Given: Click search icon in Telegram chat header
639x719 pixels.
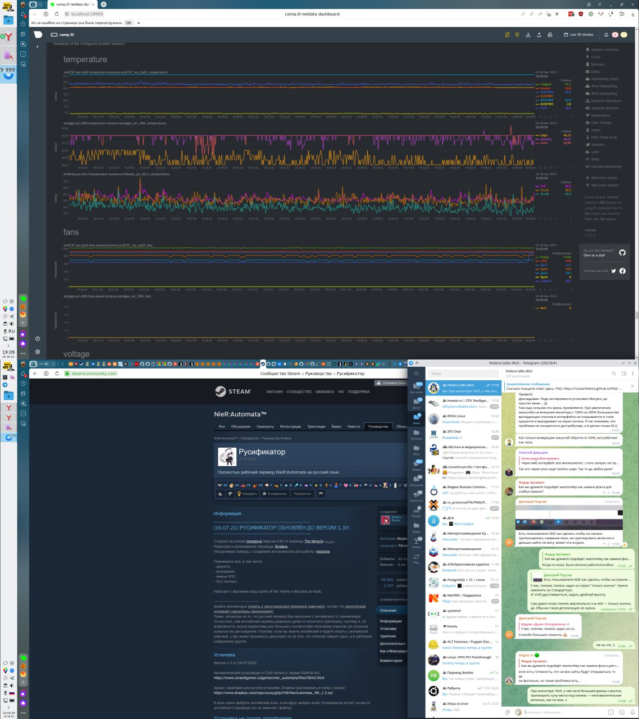Looking at the screenshot, I should (x=613, y=374).
